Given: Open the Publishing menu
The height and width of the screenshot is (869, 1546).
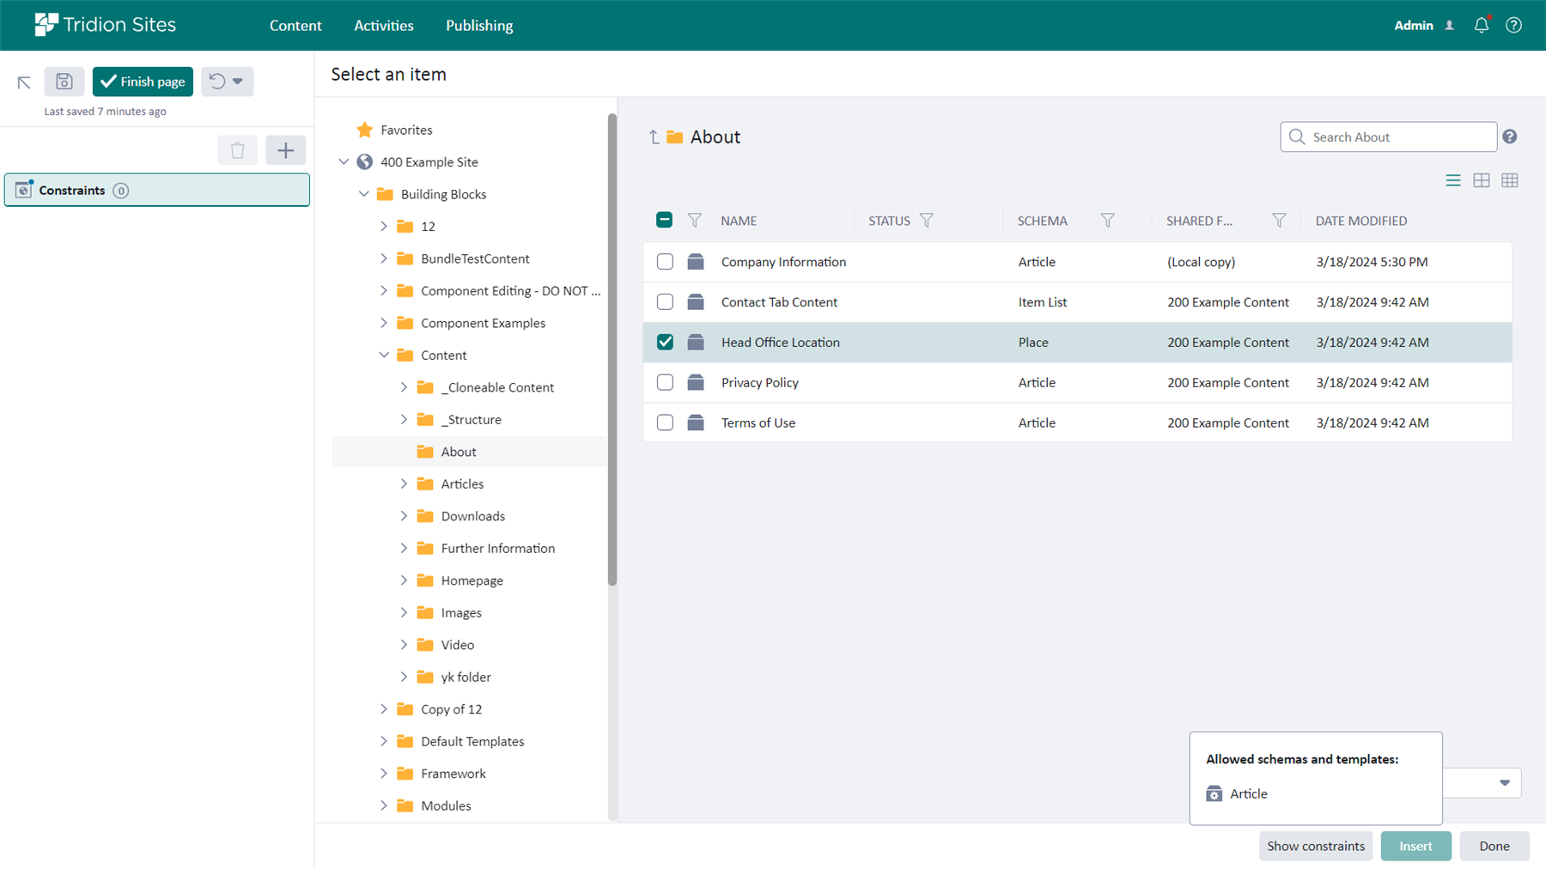Looking at the screenshot, I should pos(479,25).
